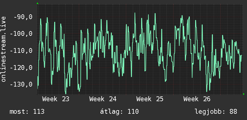This screenshot has height=120, width=247.
Task: Click the 'most: 113' current value text
Action: coord(27,112)
